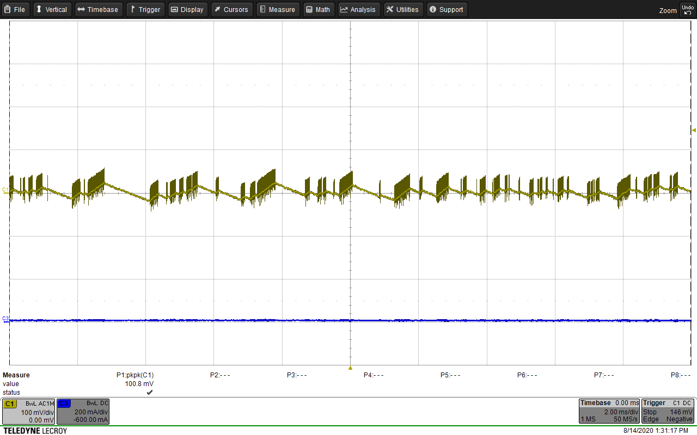Select the P6 measurement slot

pyautogui.click(x=527, y=375)
